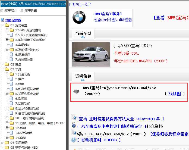The width and height of the screenshot is (189, 150).
Task: Expand the 5.发动机控制ME9 node
Action: [x=7, y=49]
